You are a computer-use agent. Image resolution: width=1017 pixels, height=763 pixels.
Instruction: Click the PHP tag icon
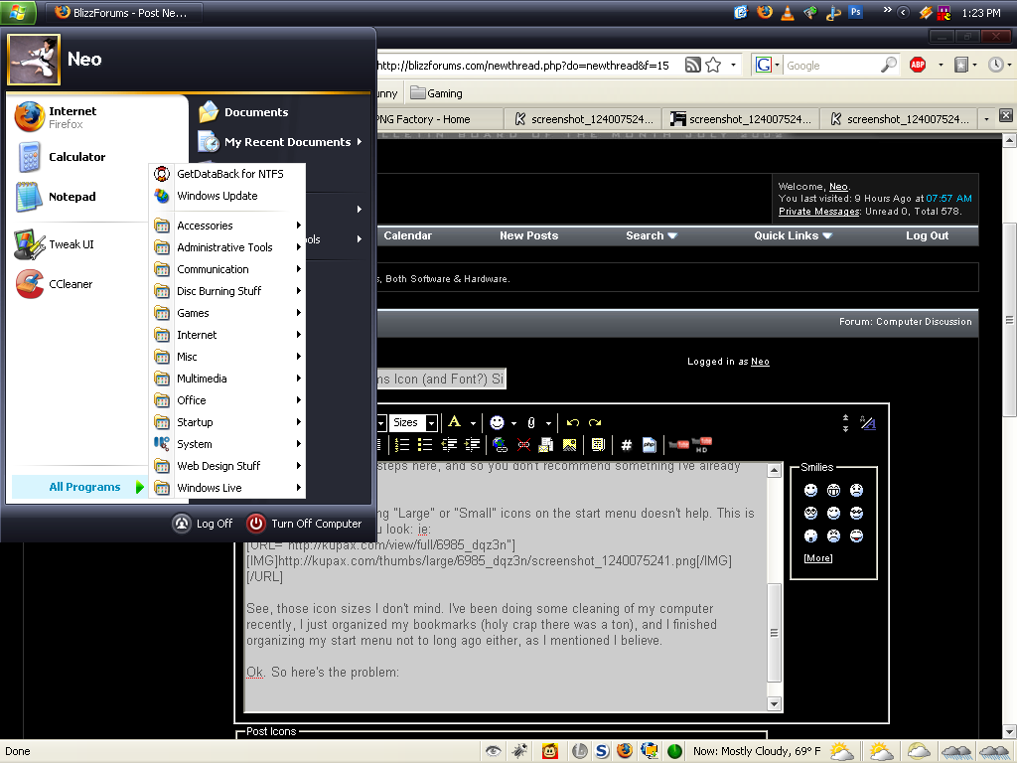[x=650, y=445]
